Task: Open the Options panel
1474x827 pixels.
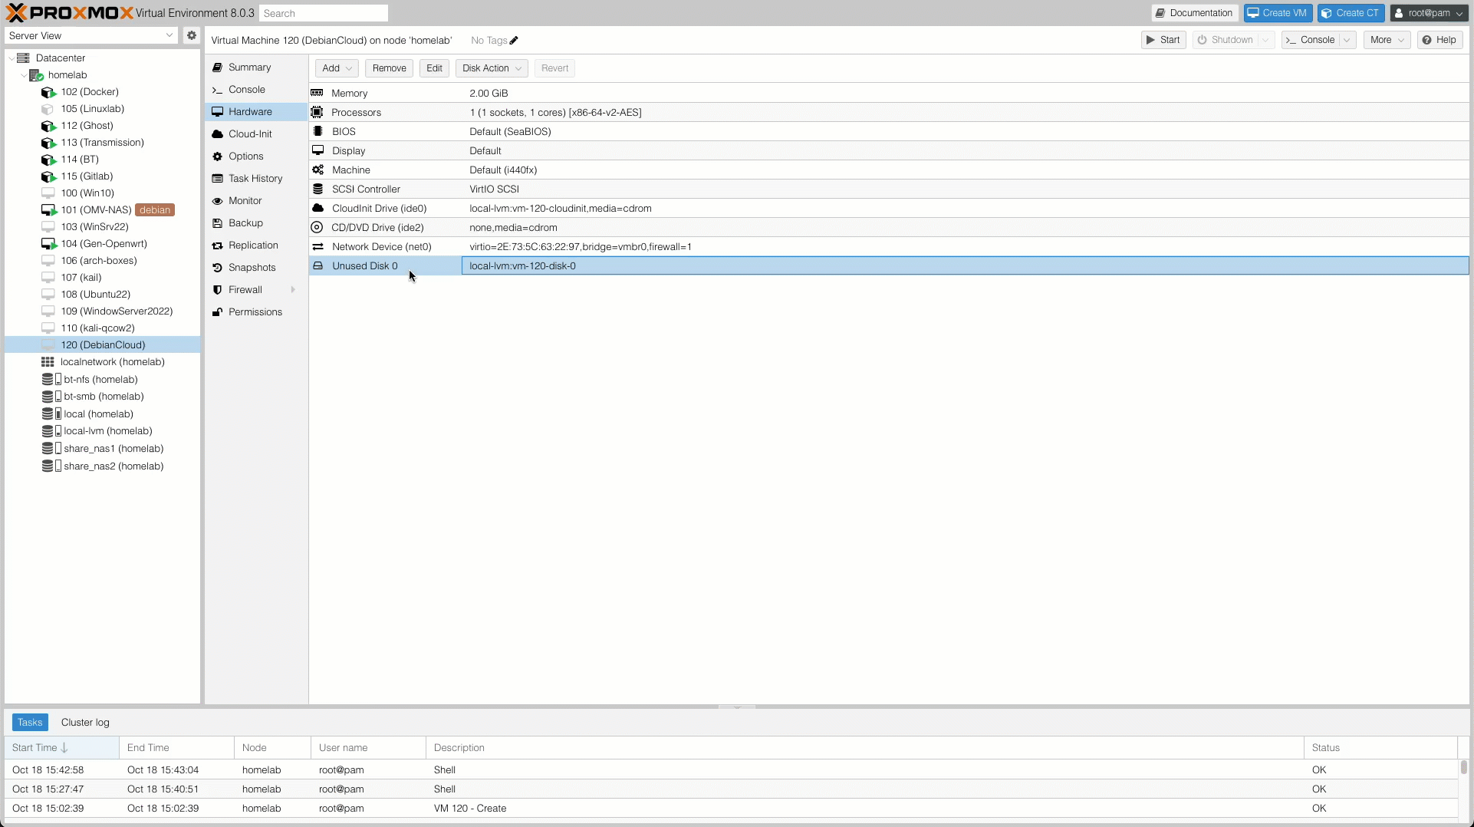Action: (x=256, y=157)
